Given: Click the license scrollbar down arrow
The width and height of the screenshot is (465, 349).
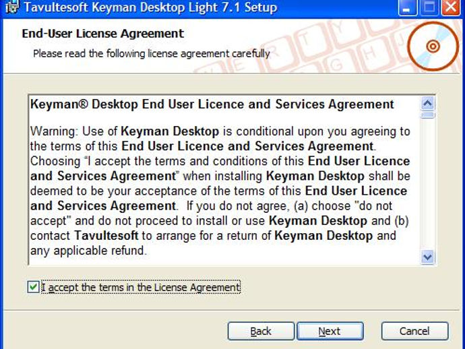Looking at the screenshot, I should click(428, 257).
